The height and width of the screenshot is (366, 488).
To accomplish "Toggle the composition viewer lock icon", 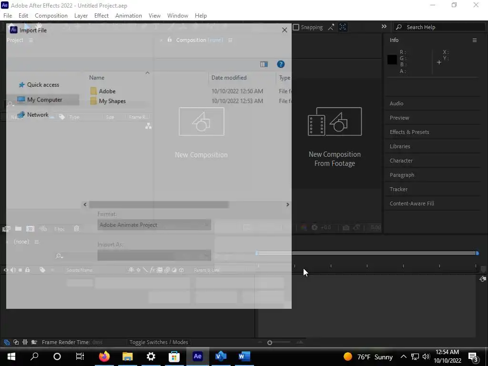I will [x=170, y=40].
